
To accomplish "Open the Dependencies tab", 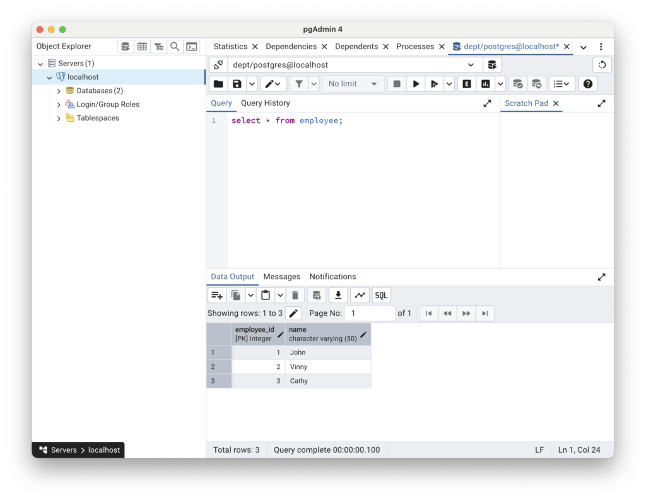I will [291, 47].
